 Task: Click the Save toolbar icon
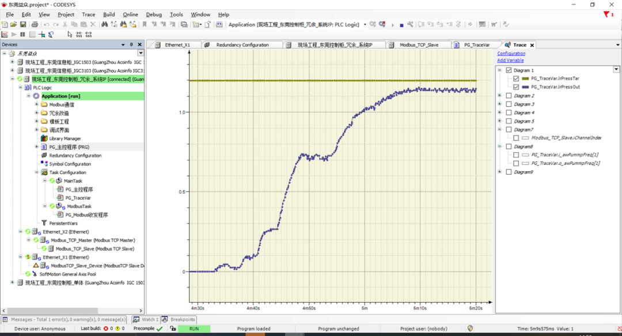(23, 25)
